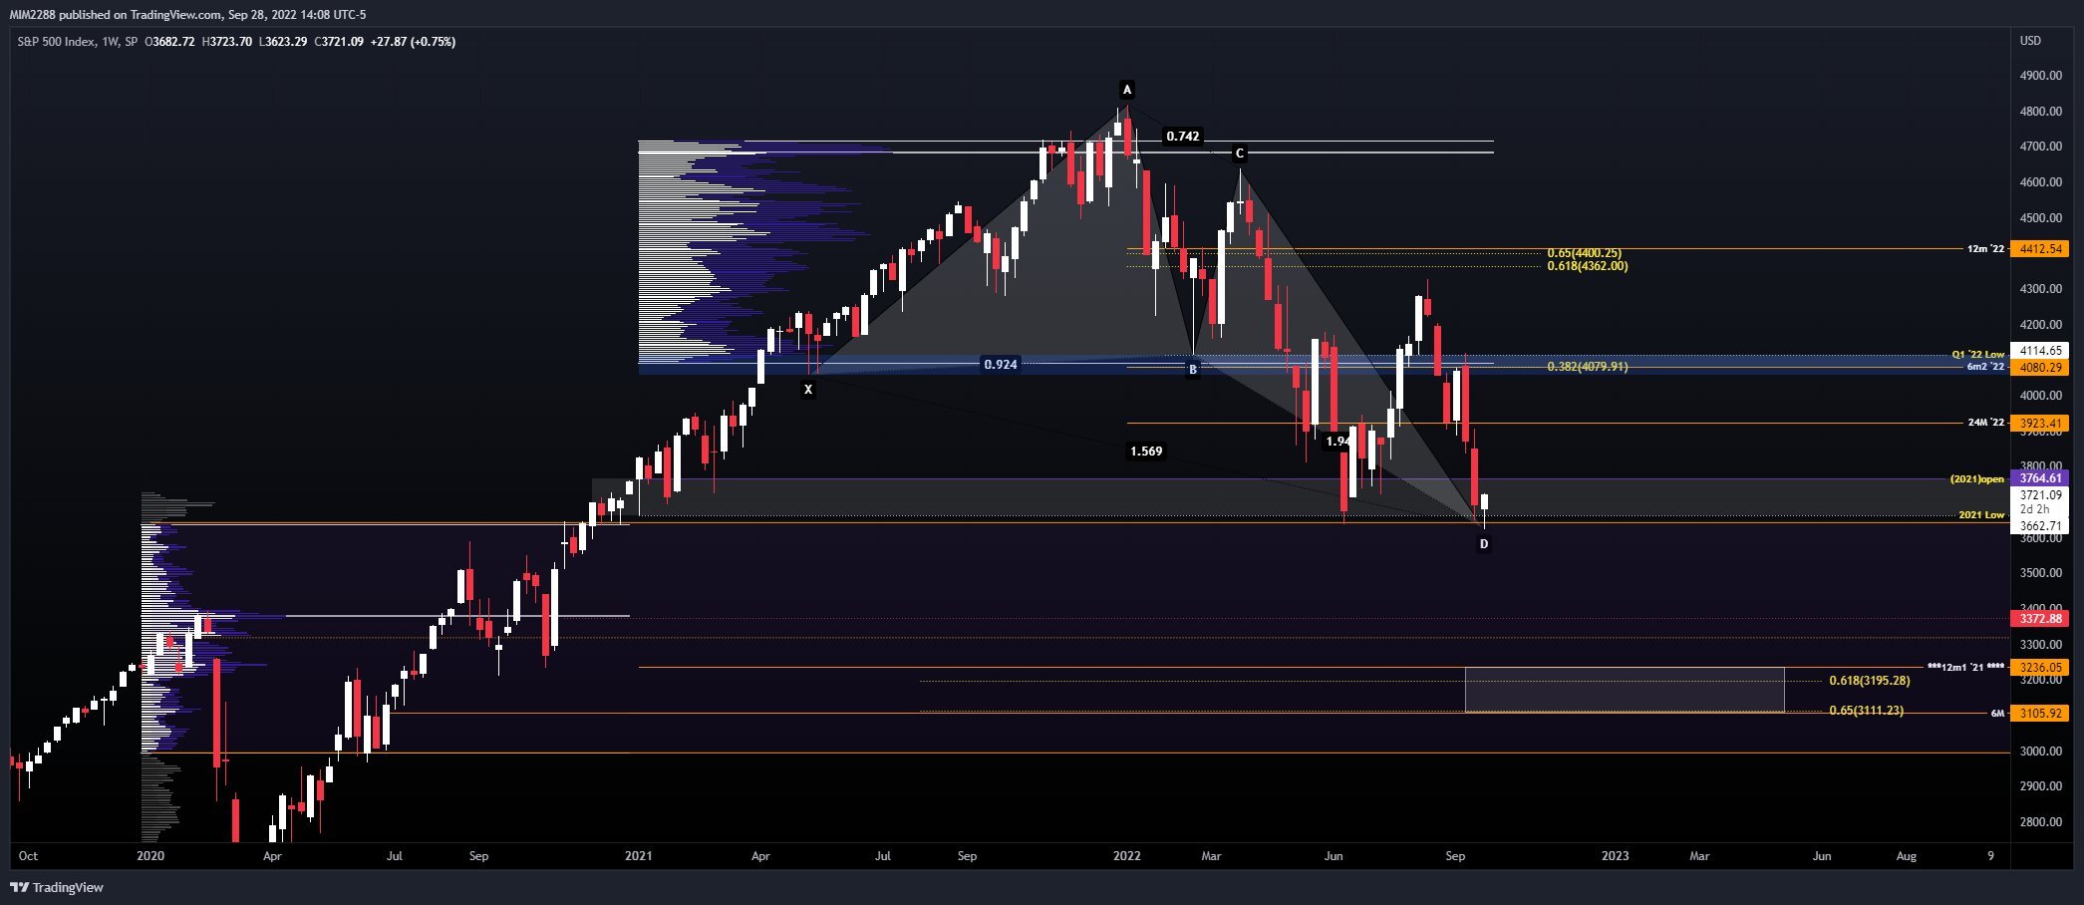Screen dimensions: 2084x905
Task: Click the 3662.71 price tag
Action: pyautogui.click(x=2040, y=526)
